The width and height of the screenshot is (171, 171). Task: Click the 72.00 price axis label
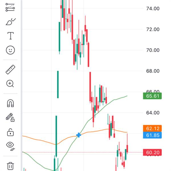(x=153, y=29)
